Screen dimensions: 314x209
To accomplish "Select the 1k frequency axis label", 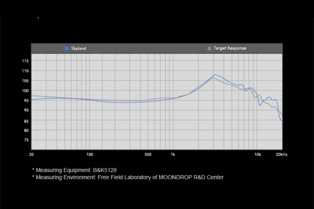I will pos(173,154).
